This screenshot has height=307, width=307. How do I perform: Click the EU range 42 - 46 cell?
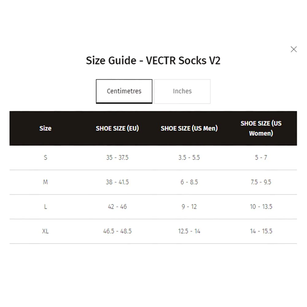point(117,207)
